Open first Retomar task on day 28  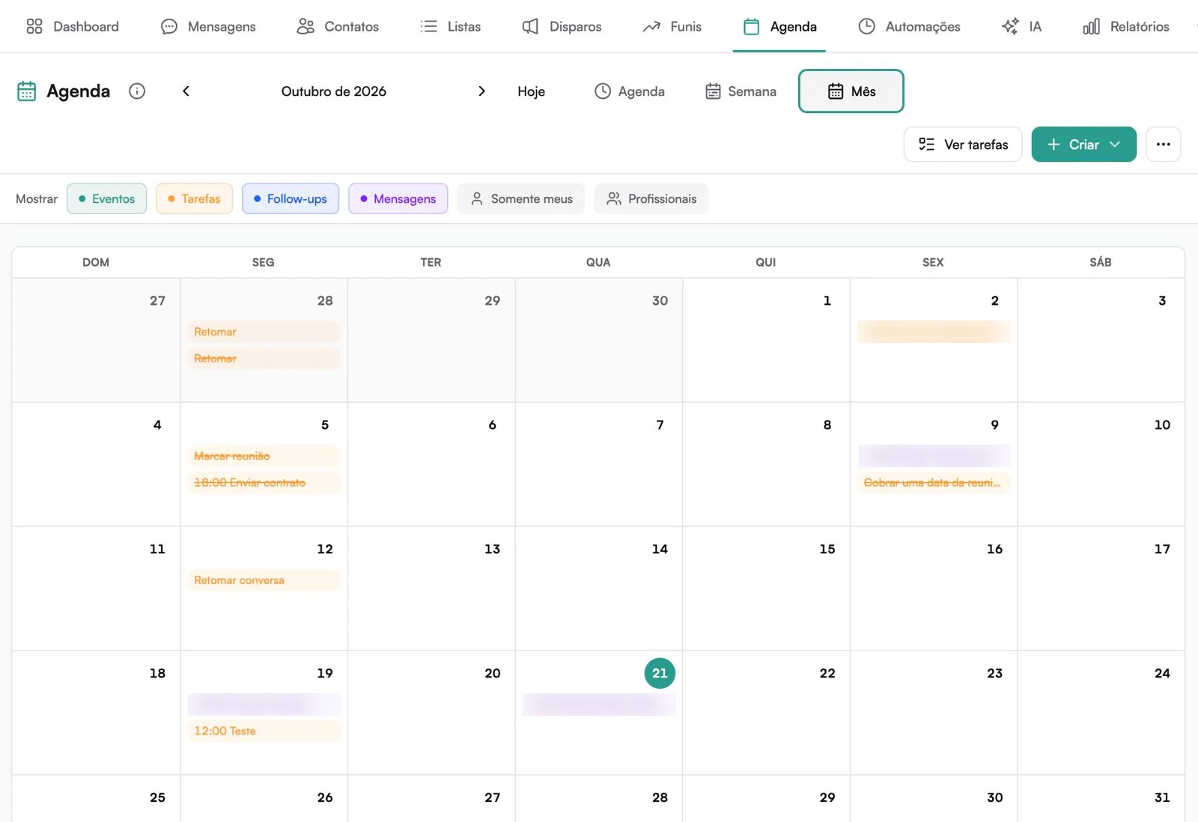click(x=264, y=332)
